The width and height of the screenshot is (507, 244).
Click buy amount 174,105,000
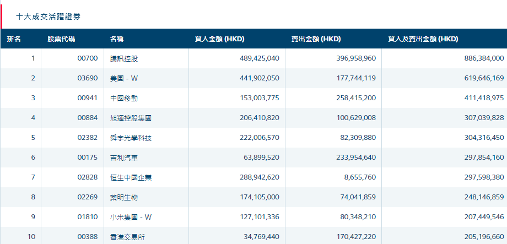[x=260, y=197]
